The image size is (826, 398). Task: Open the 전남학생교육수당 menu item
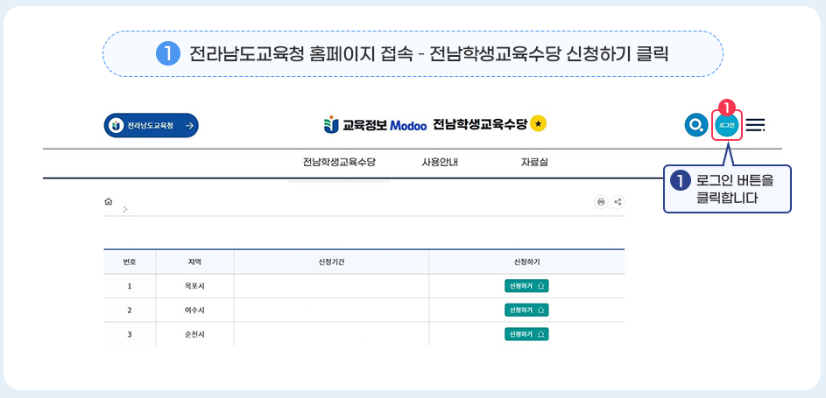pos(339,162)
